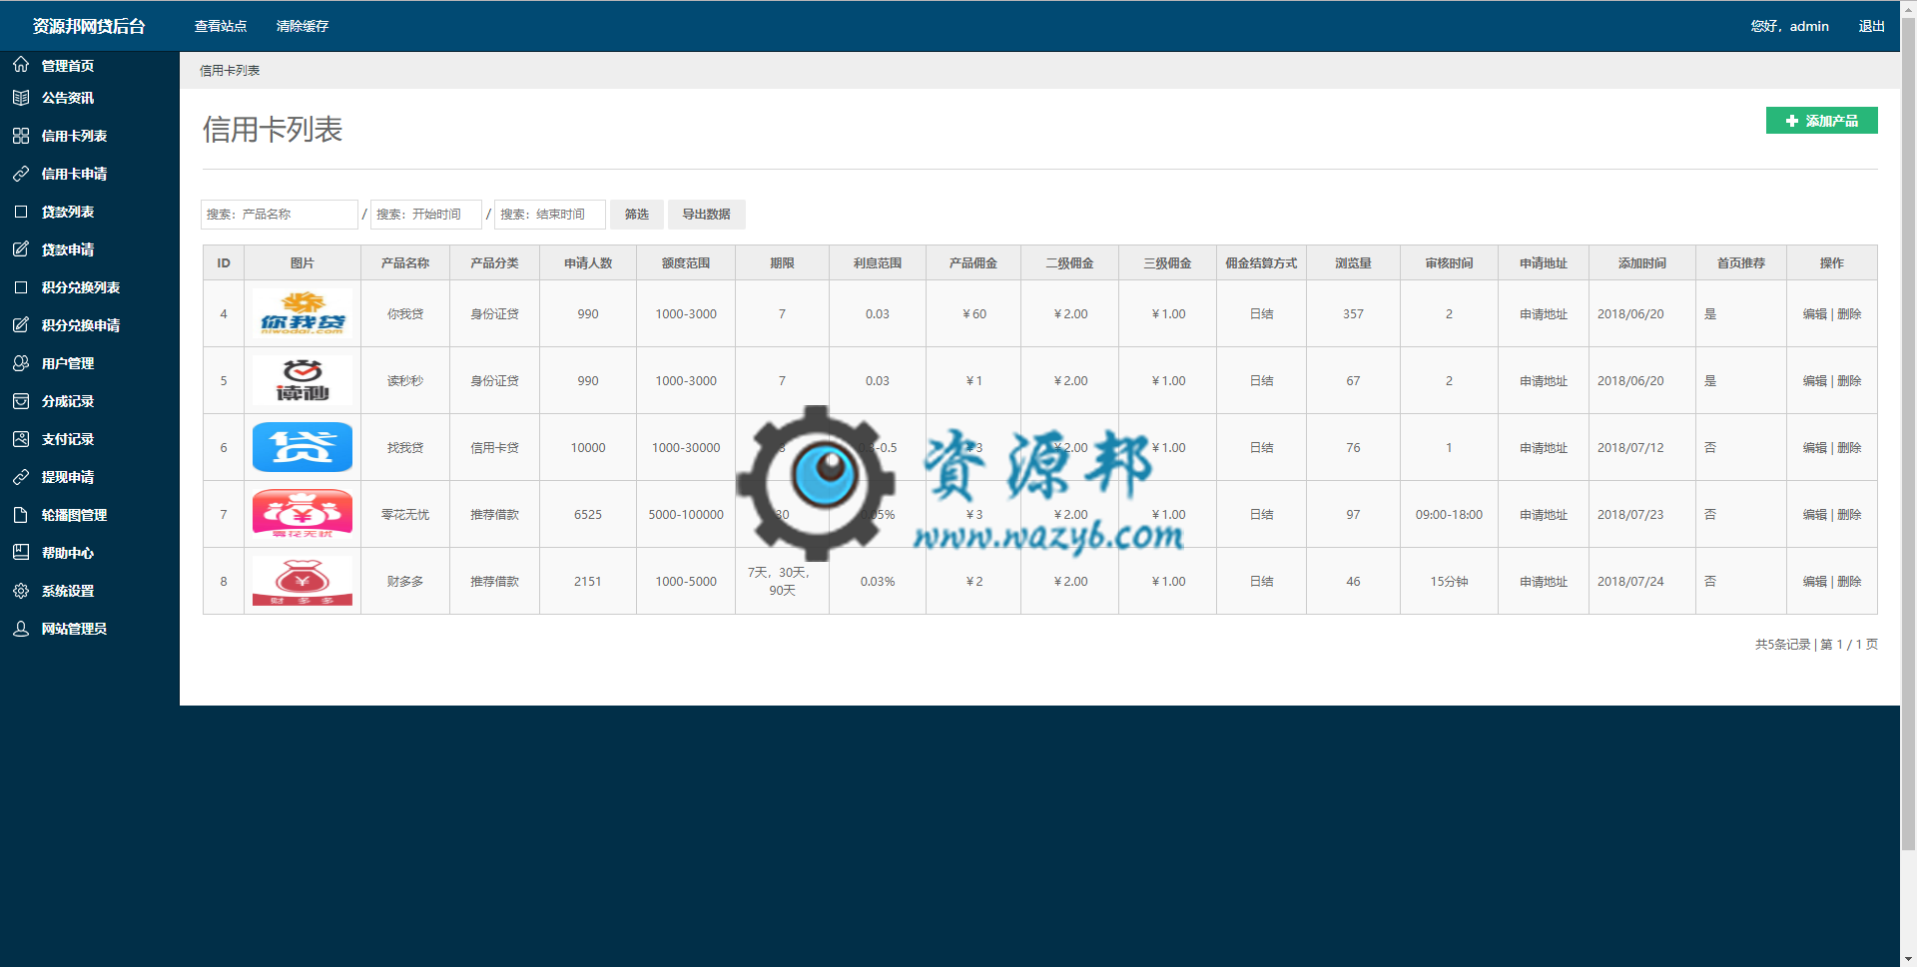This screenshot has height=967, width=1917.
Task: Open 分成记录 in sidebar
Action: click(68, 401)
